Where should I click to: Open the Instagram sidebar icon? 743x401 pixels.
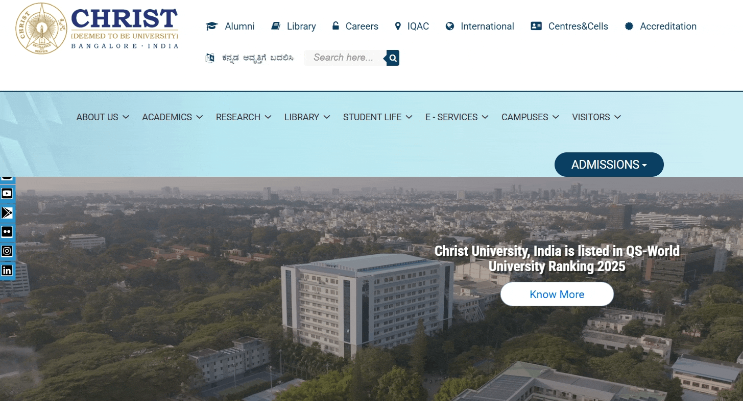point(7,251)
